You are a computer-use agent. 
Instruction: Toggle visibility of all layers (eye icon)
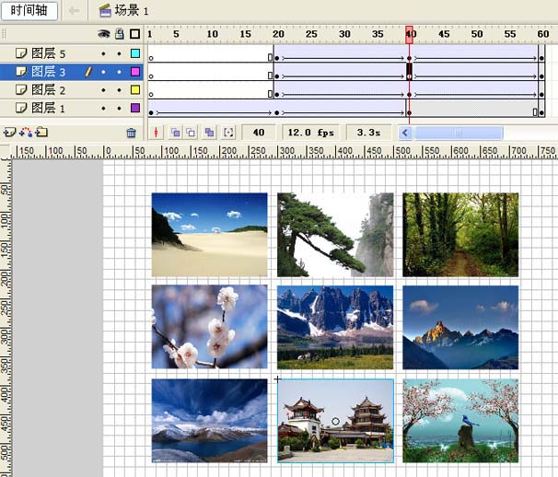point(104,34)
